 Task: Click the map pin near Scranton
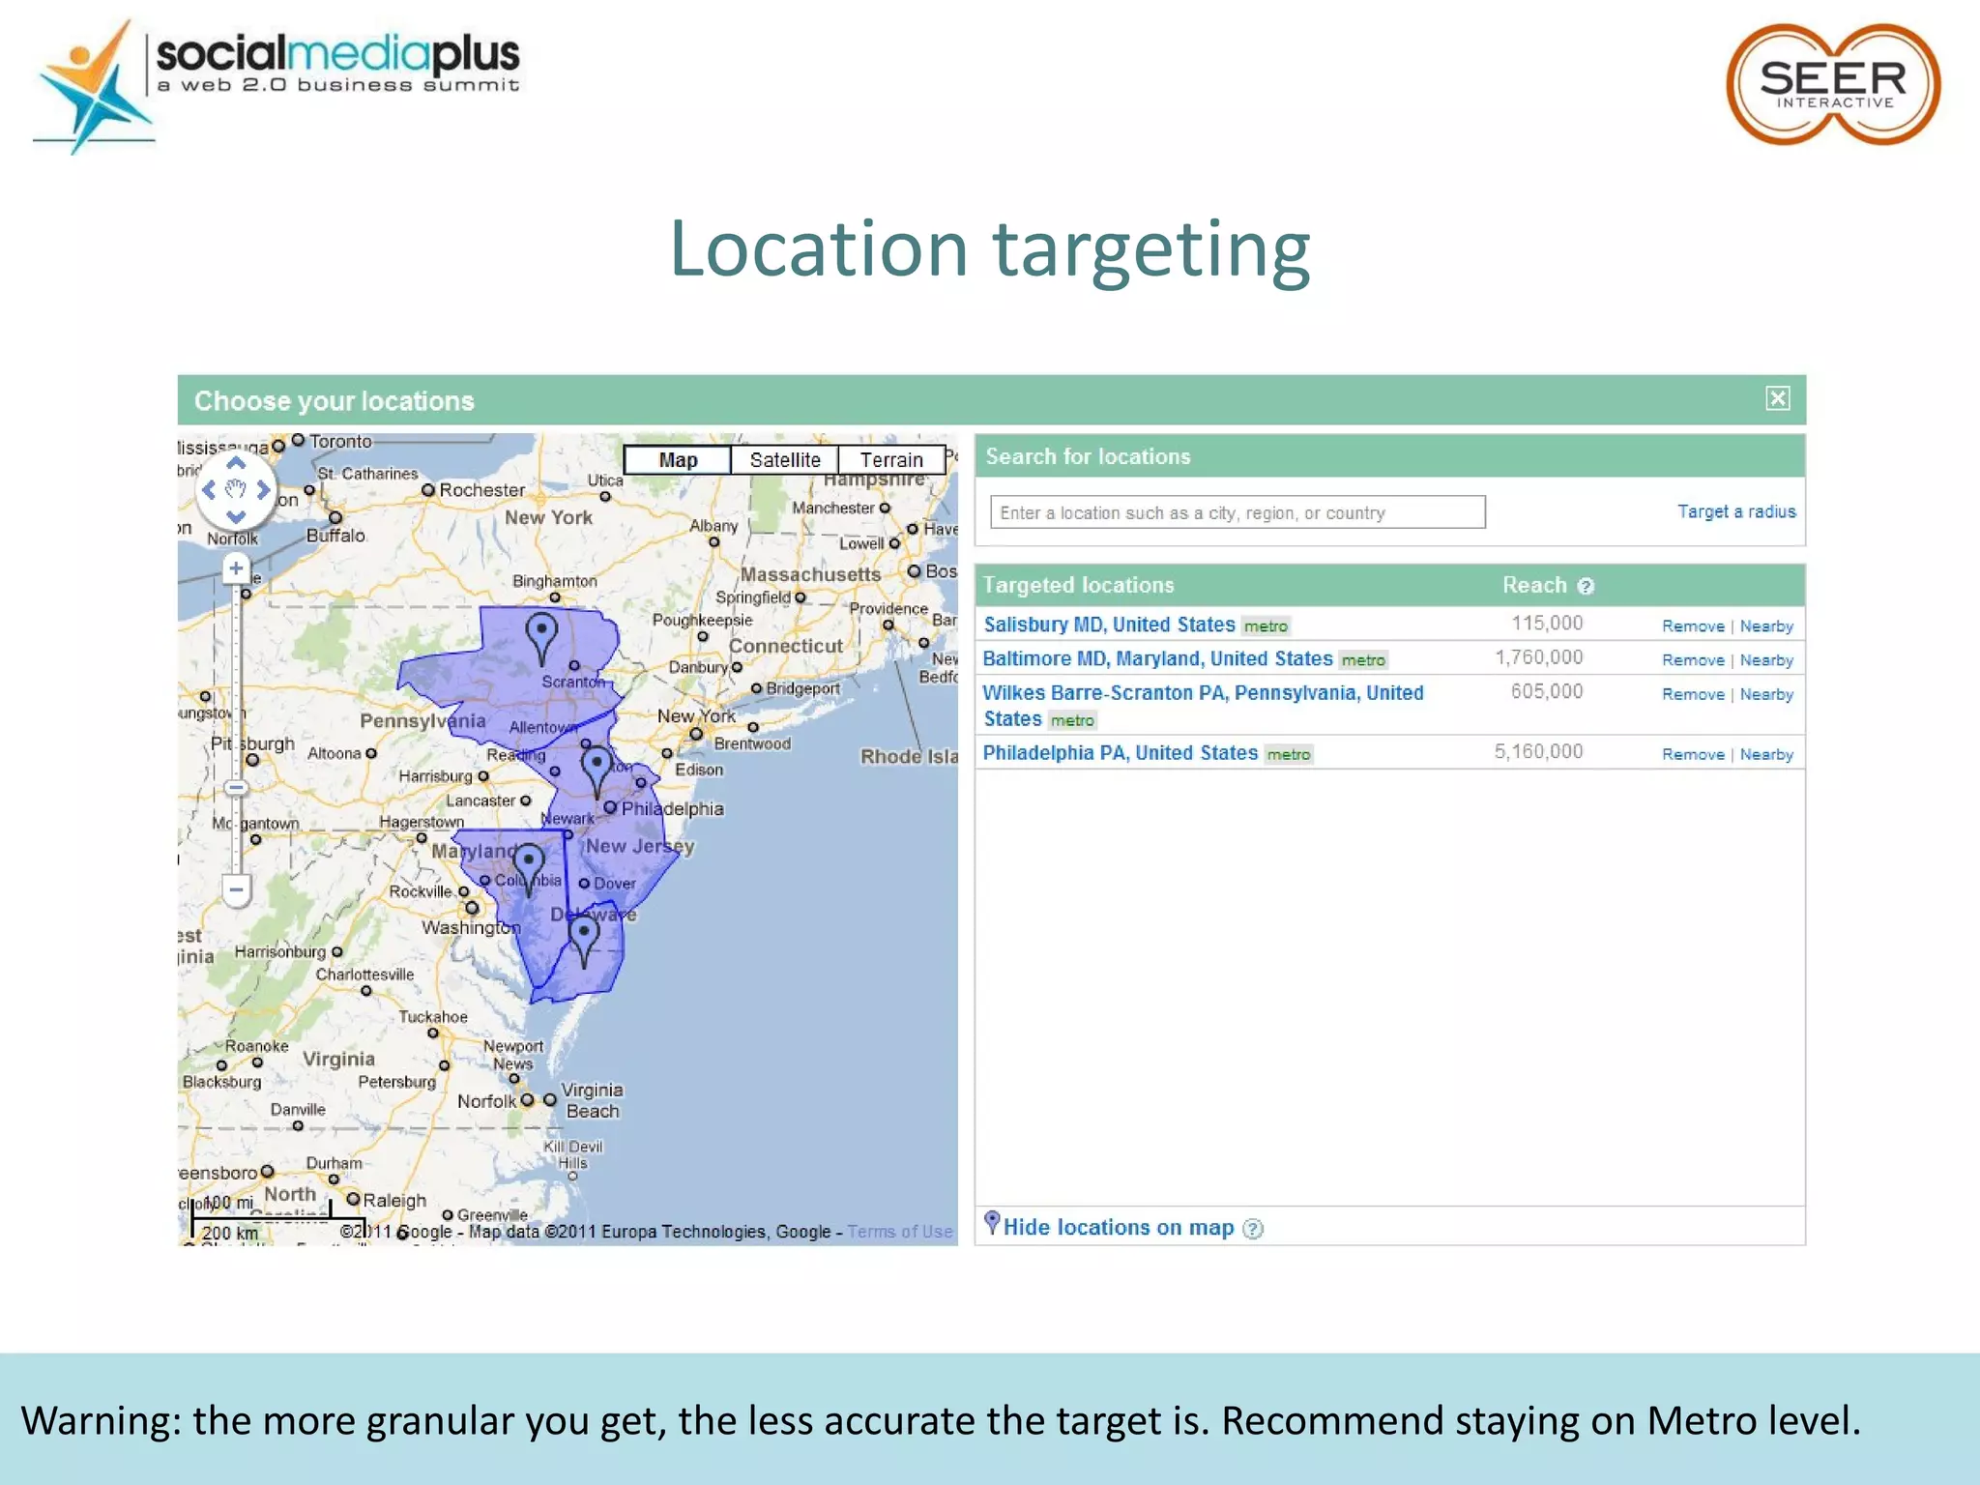pos(541,638)
